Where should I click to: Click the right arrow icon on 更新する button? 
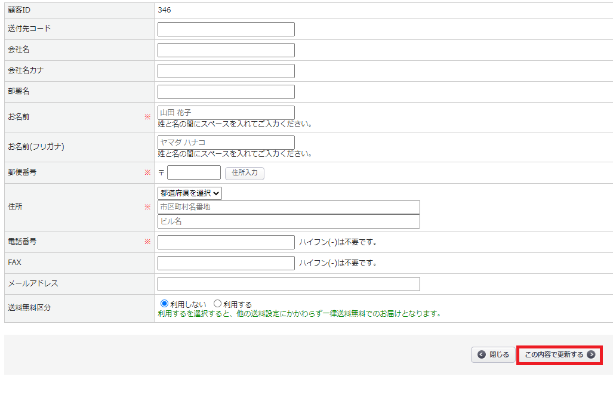[x=591, y=354]
